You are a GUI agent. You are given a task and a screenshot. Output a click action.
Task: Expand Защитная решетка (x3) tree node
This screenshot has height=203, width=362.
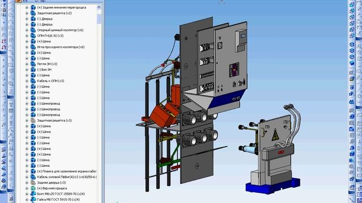(x=27, y=120)
